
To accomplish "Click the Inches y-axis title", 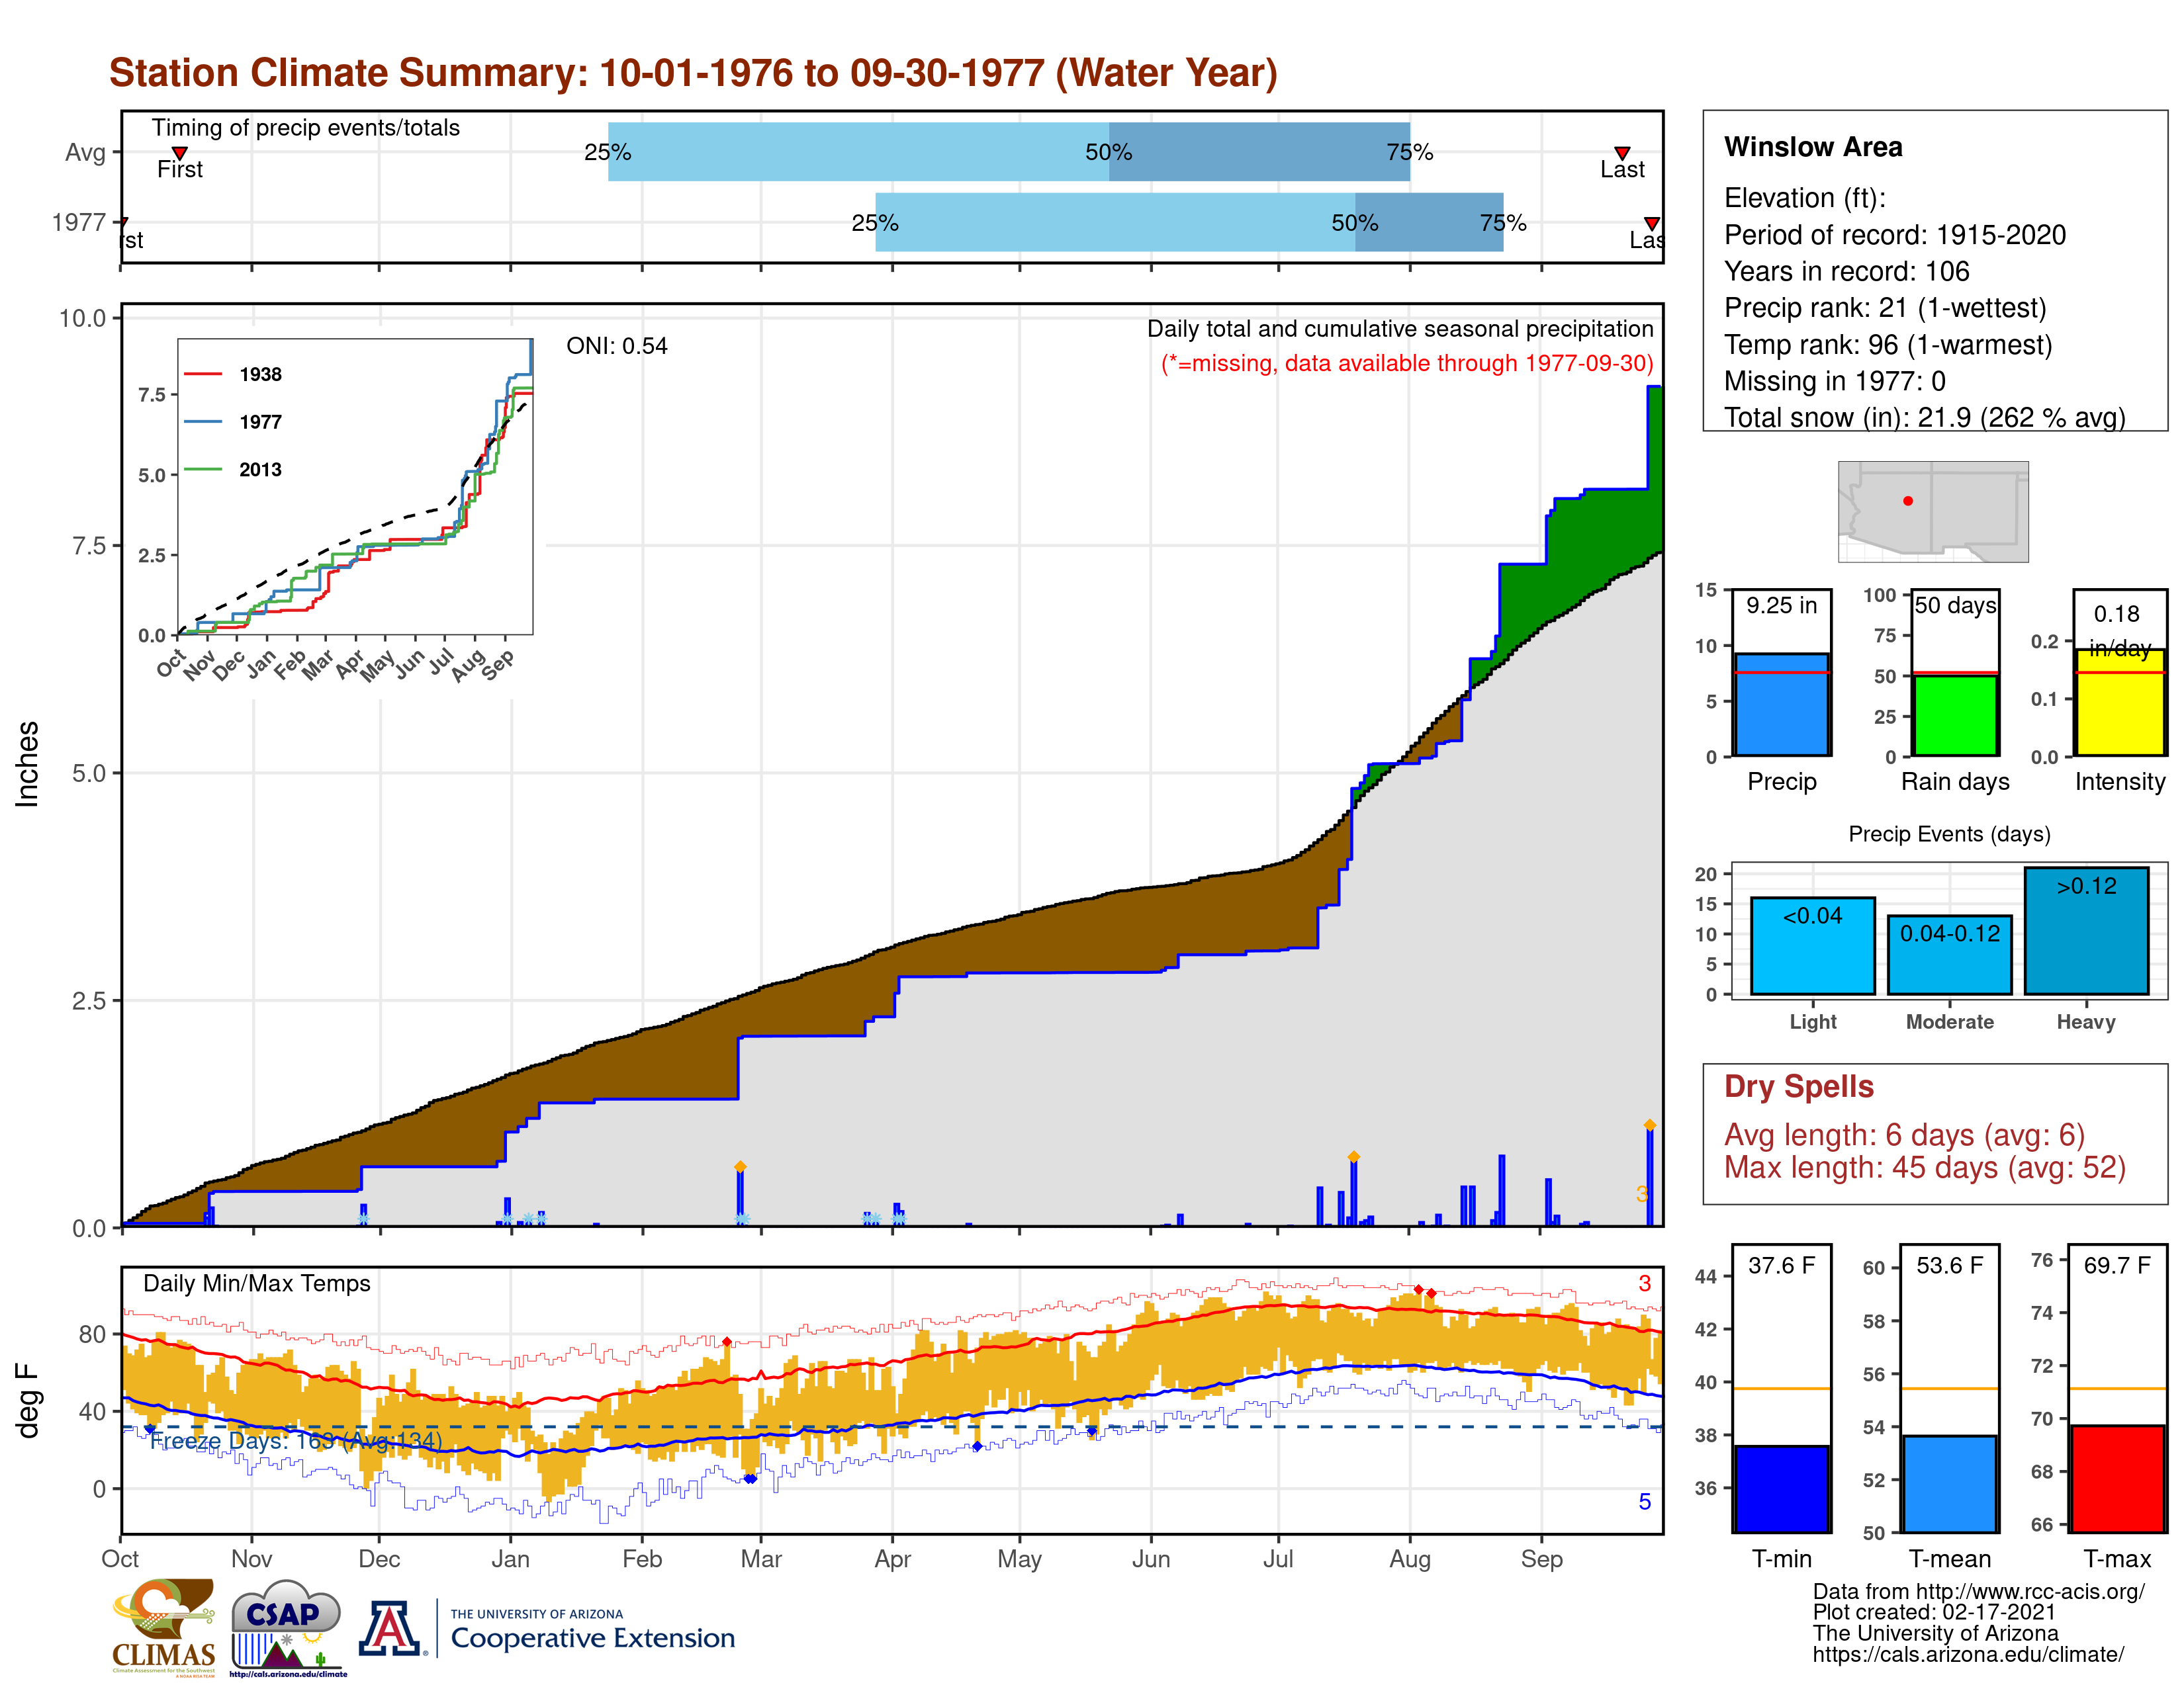I will [27, 763].
